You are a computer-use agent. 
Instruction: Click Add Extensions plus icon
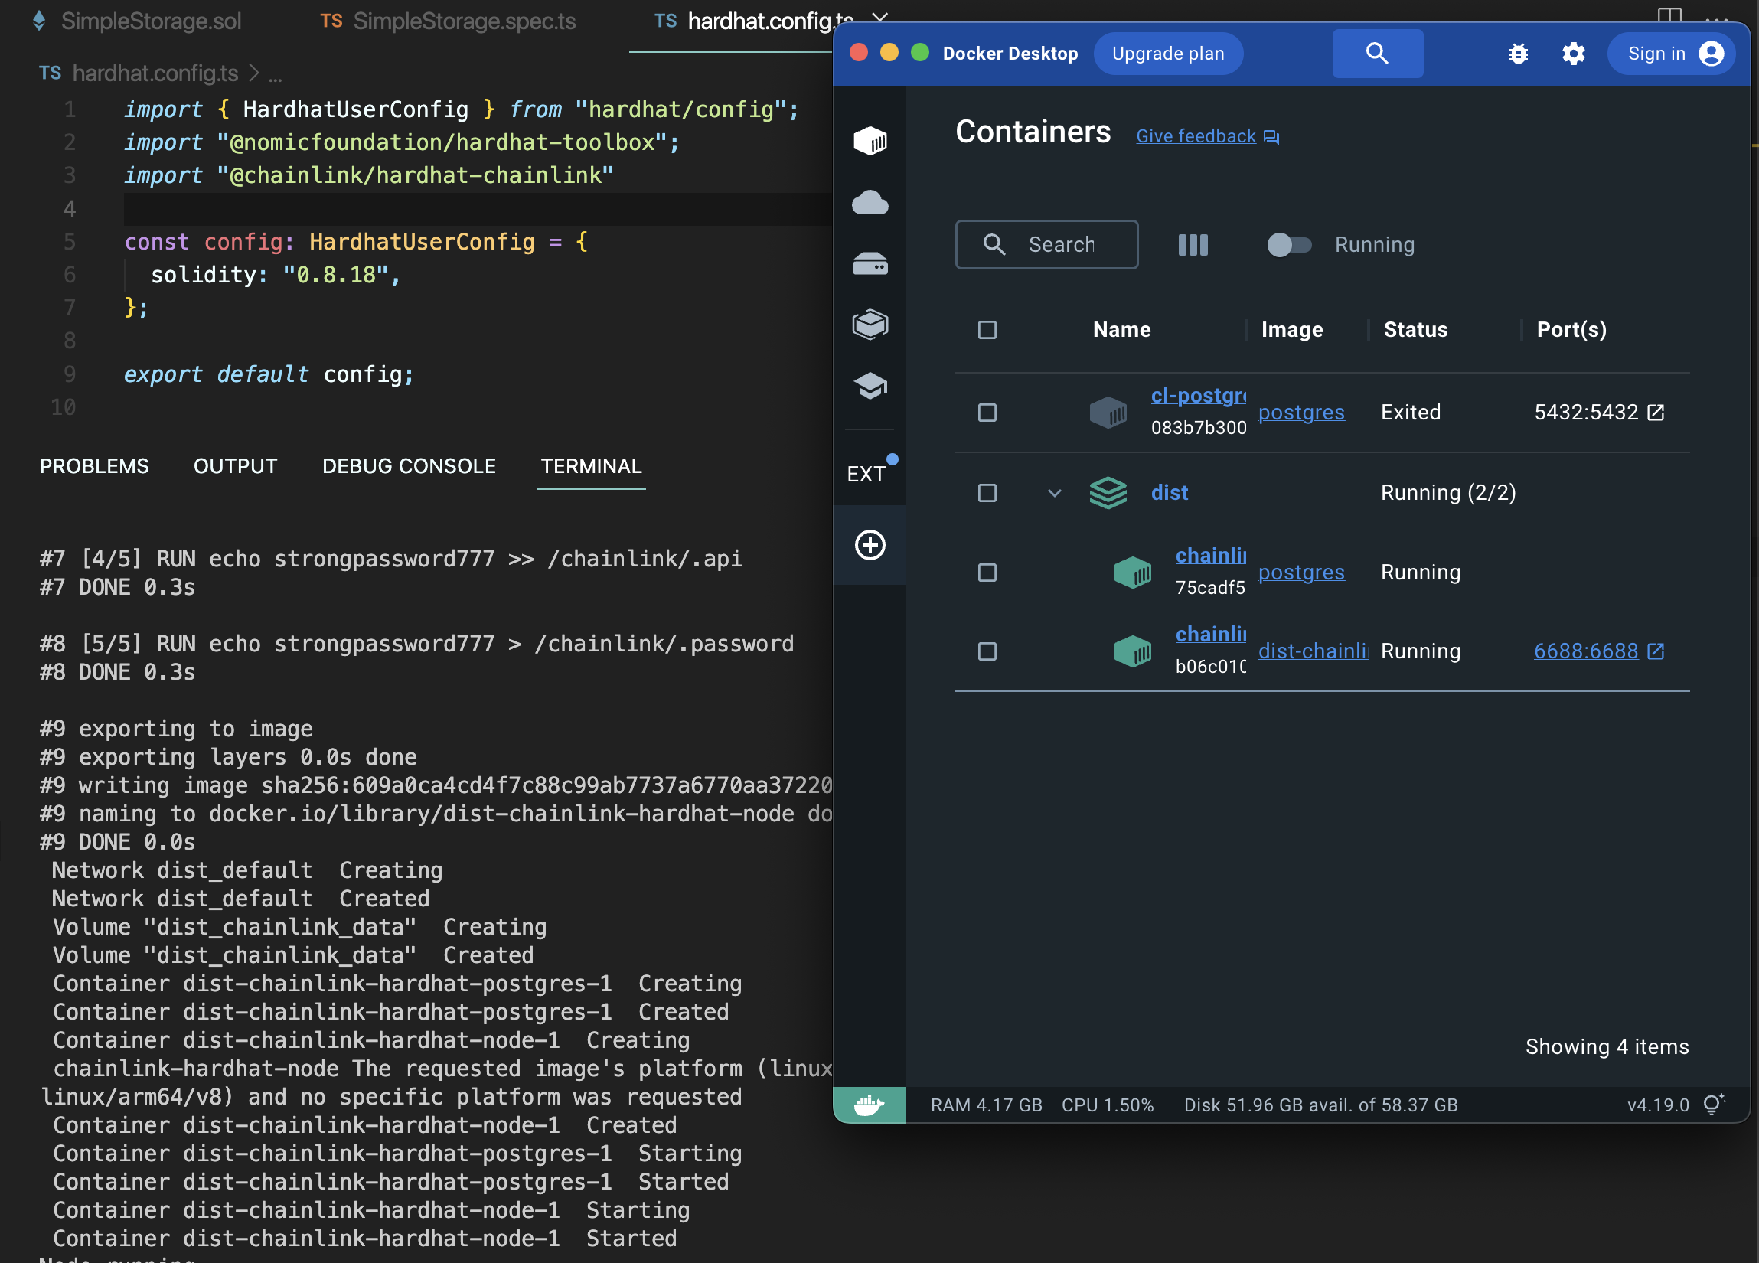pos(870,544)
